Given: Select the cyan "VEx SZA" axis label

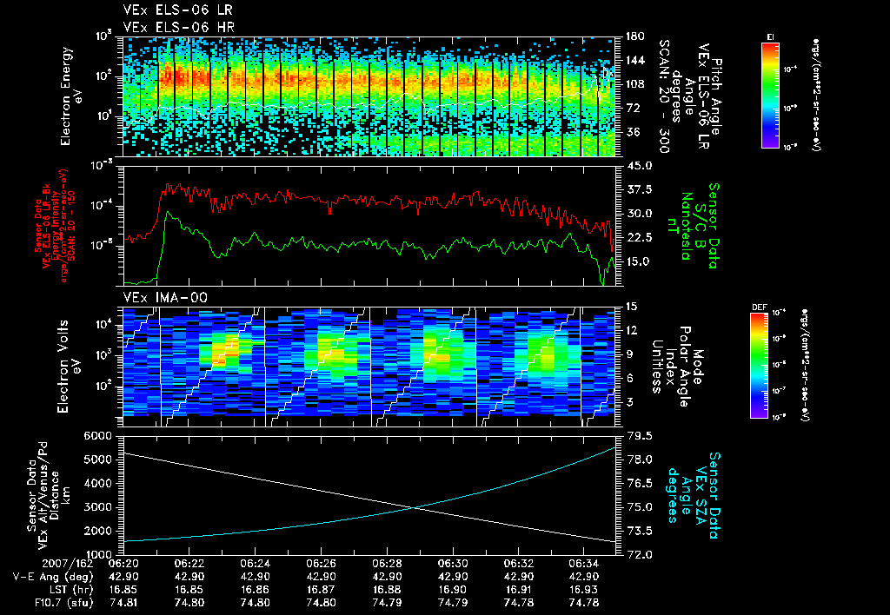Looking at the screenshot, I should pyautogui.click(x=700, y=495).
